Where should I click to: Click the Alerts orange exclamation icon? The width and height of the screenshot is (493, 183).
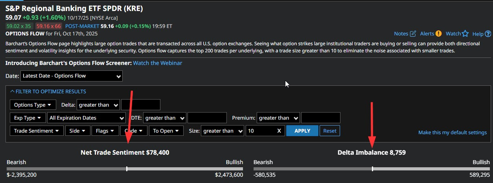pyautogui.click(x=438, y=34)
